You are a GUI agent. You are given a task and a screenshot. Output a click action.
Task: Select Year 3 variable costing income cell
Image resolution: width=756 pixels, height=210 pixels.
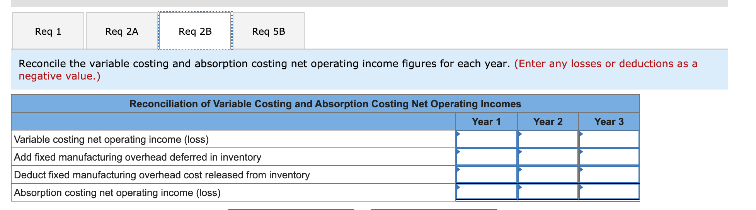pyautogui.click(x=609, y=139)
